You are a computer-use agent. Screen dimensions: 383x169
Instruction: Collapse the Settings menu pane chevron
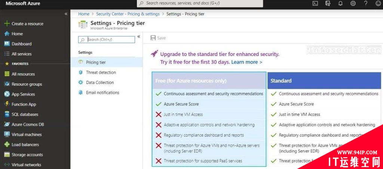click(139, 37)
